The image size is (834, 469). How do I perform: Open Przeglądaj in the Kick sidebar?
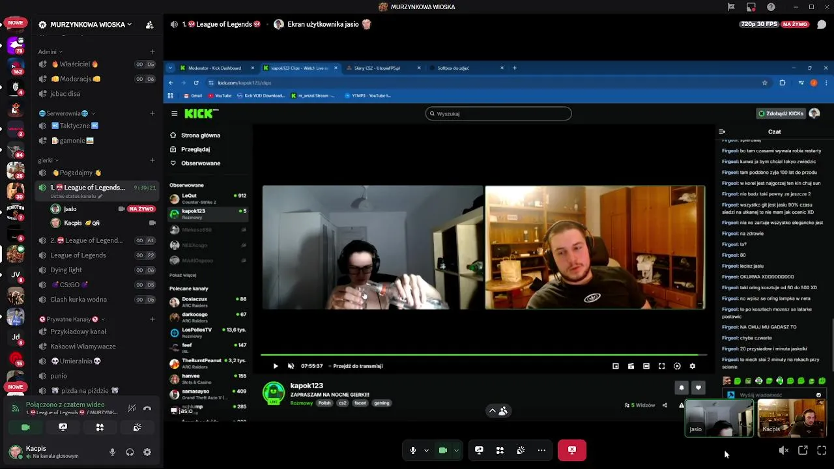point(195,149)
